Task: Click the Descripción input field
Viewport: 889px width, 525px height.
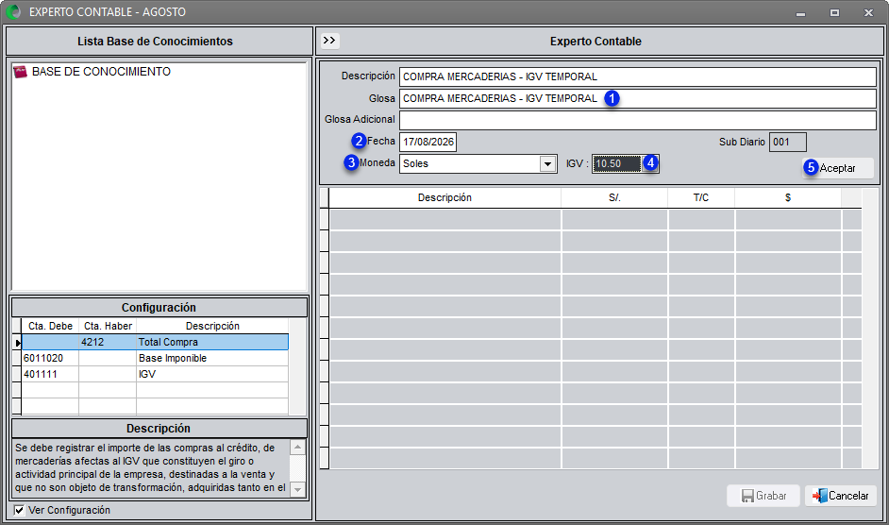Action: pos(637,76)
